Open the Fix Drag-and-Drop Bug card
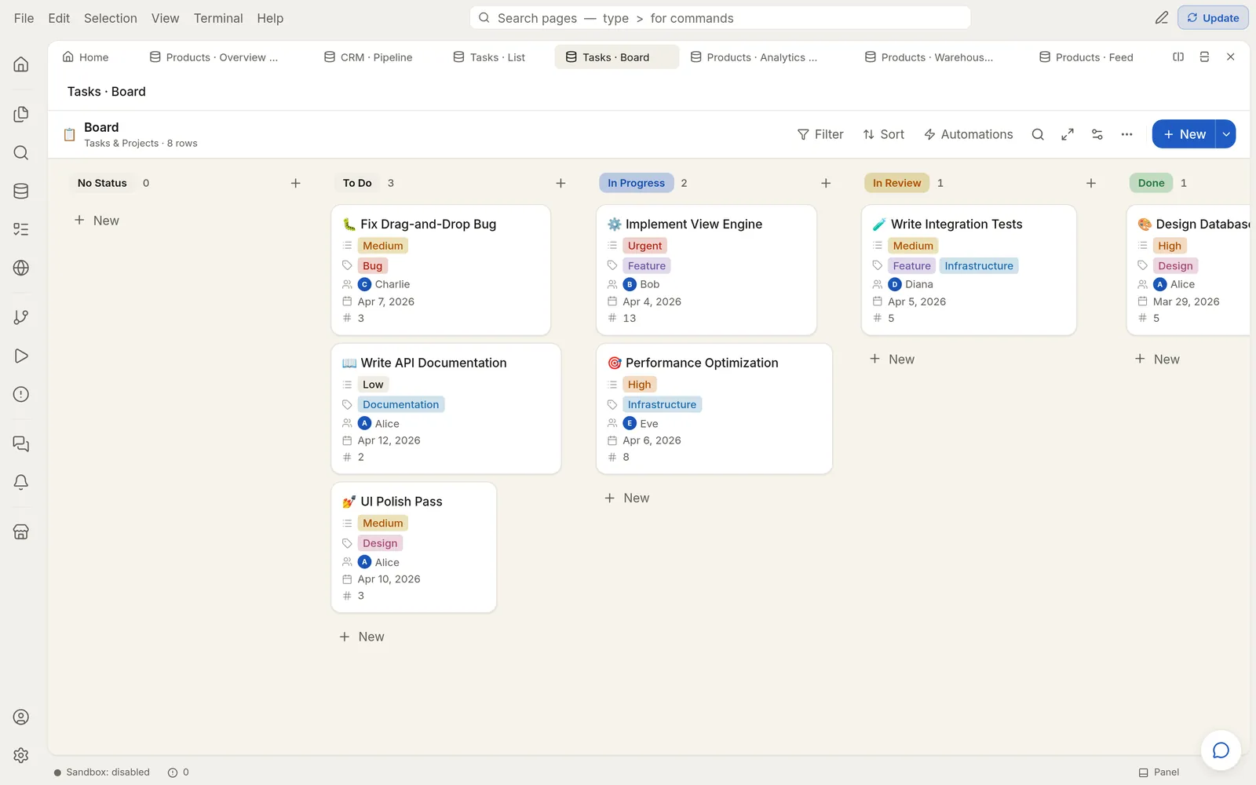Screen dimensions: 1256x785 point(440,270)
